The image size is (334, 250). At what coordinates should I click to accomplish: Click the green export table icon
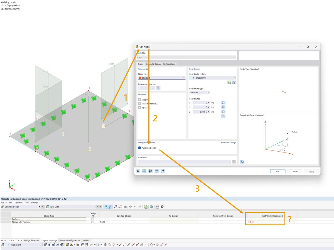pyautogui.click(x=146, y=207)
